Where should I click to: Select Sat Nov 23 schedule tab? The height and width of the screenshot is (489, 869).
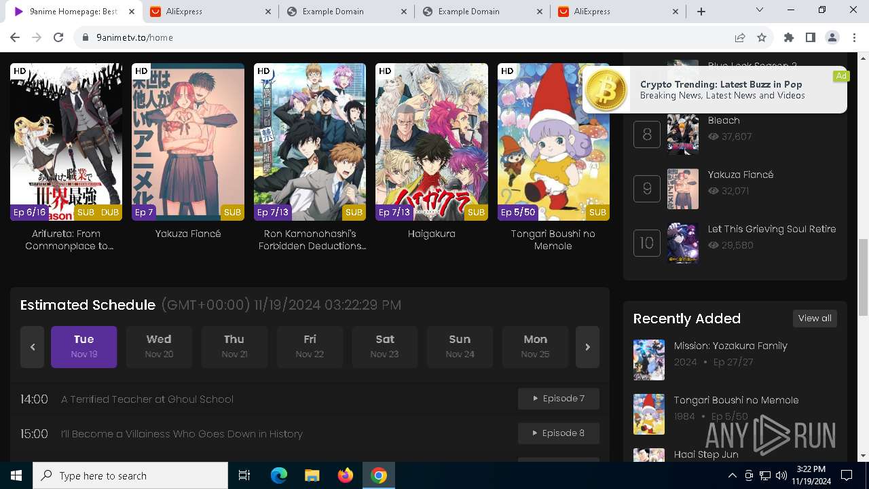[x=384, y=347]
